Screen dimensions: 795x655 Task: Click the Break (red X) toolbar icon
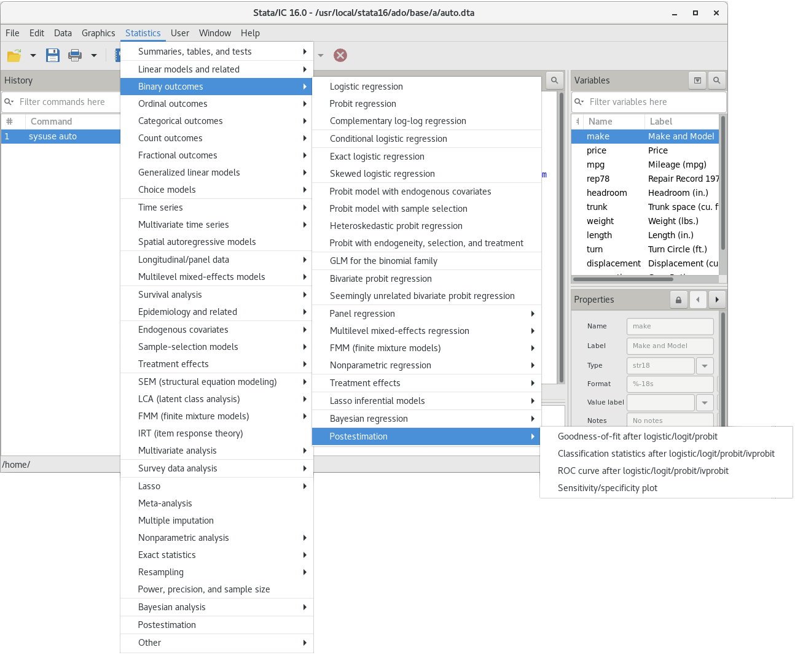click(340, 55)
